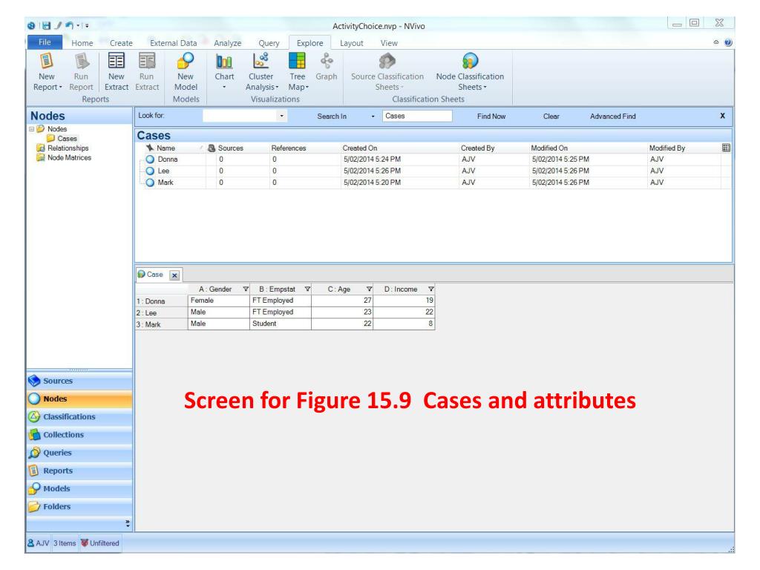Close the Case classification sheet tab

tap(174, 275)
